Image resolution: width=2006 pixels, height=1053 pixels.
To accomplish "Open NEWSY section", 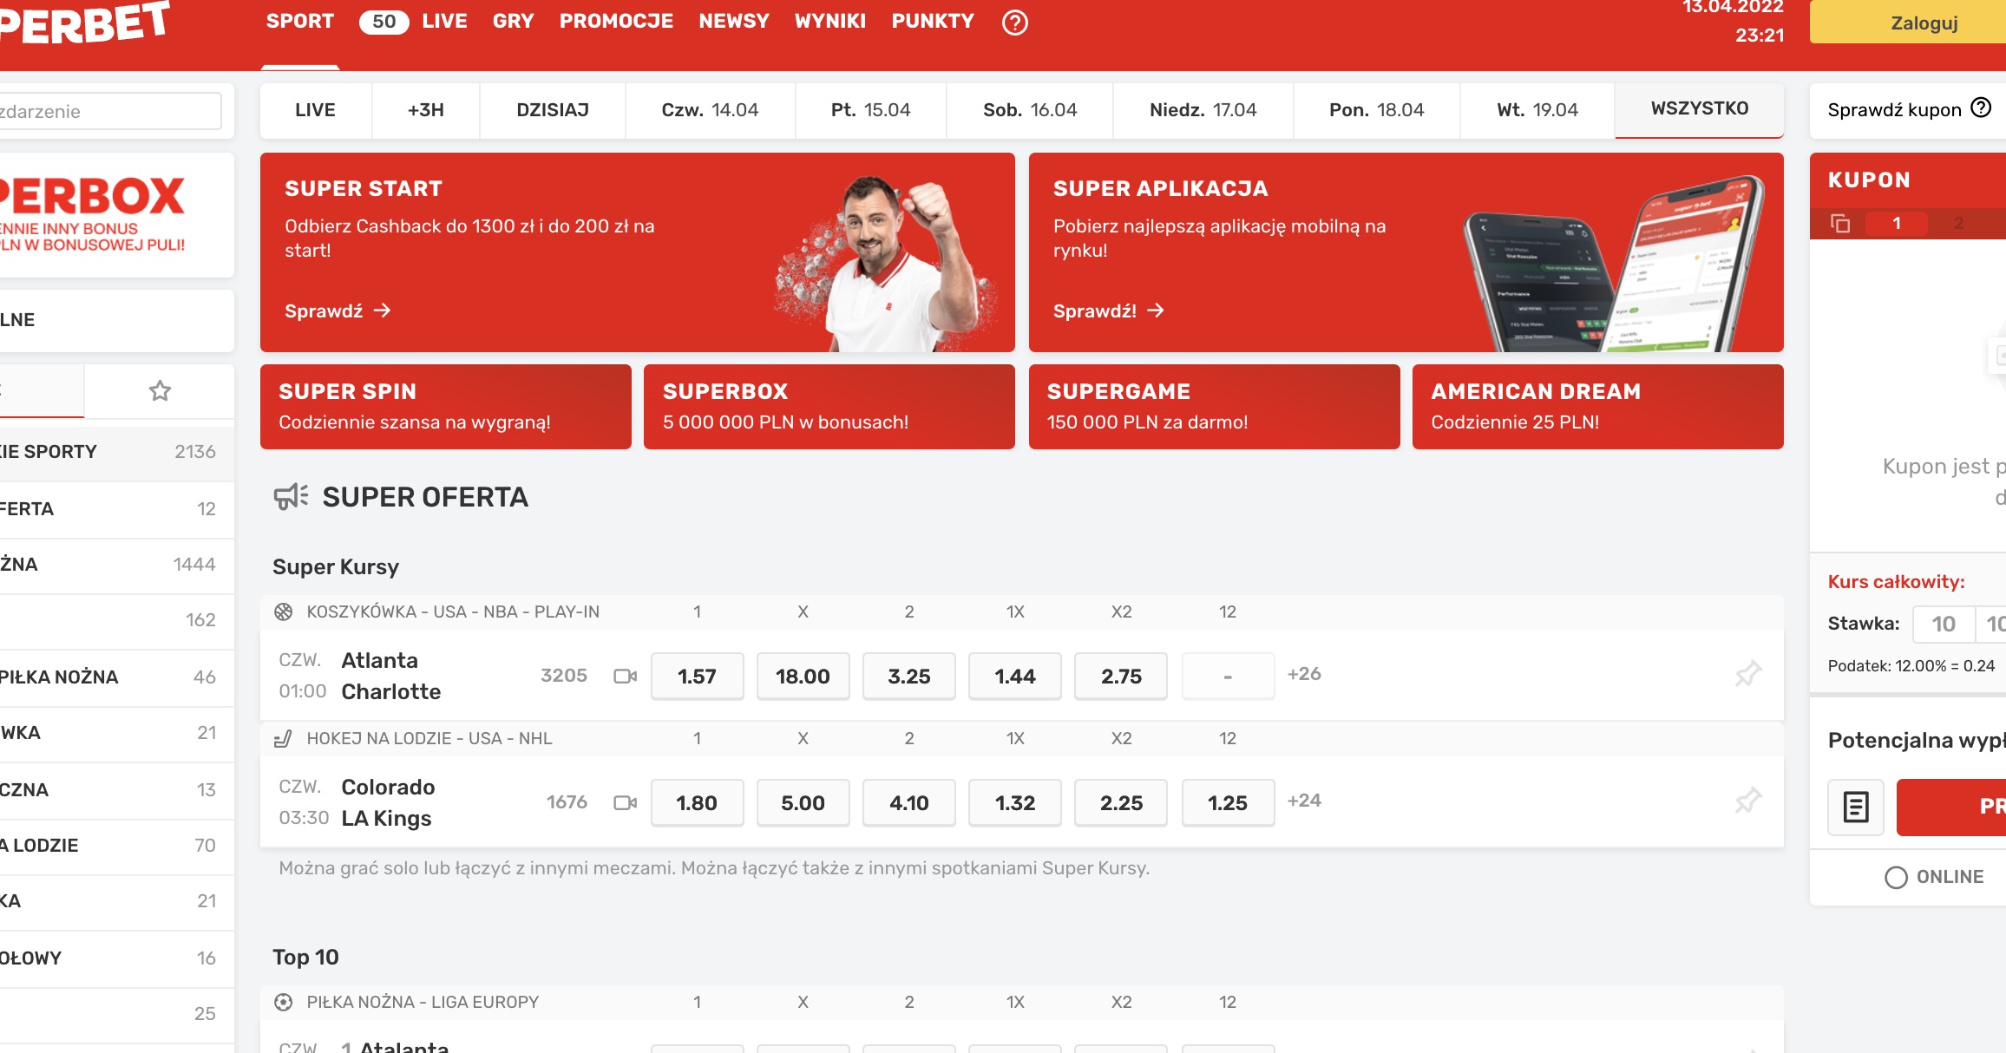I will [734, 22].
